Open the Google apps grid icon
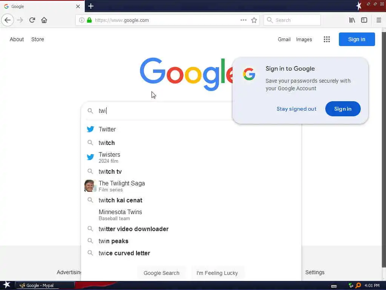 click(x=327, y=39)
